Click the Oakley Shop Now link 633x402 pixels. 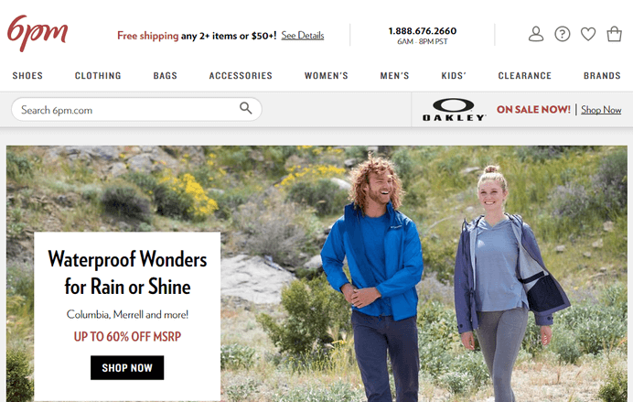(601, 110)
